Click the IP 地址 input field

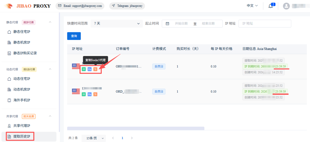[x=265, y=24]
